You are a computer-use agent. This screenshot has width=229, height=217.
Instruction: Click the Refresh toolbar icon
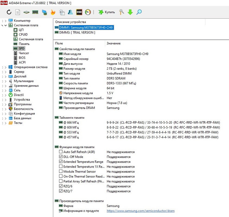pyautogui.click(x=9, y=12)
